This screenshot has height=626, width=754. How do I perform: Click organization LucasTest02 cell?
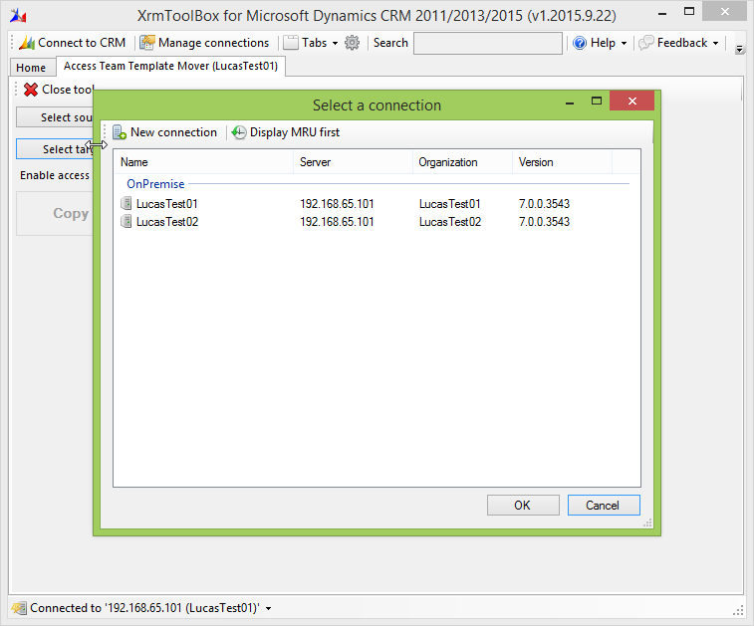coord(449,222)
